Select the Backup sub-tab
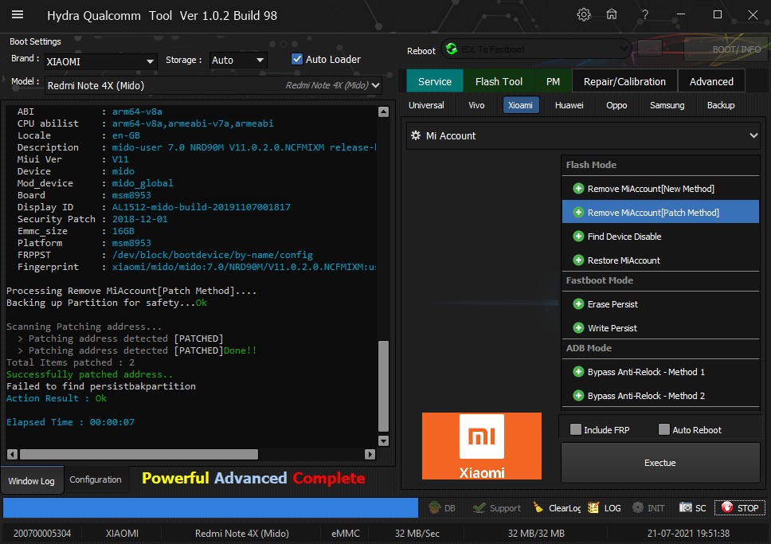 (x=720, y=105)
